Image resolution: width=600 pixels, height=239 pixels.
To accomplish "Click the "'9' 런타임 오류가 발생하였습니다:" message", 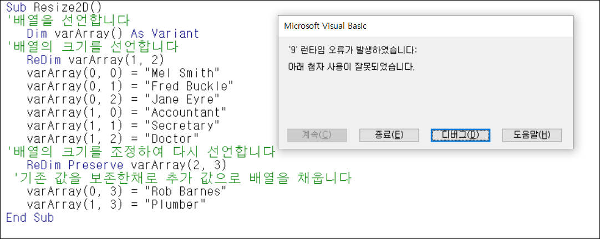I will (353, 50).
